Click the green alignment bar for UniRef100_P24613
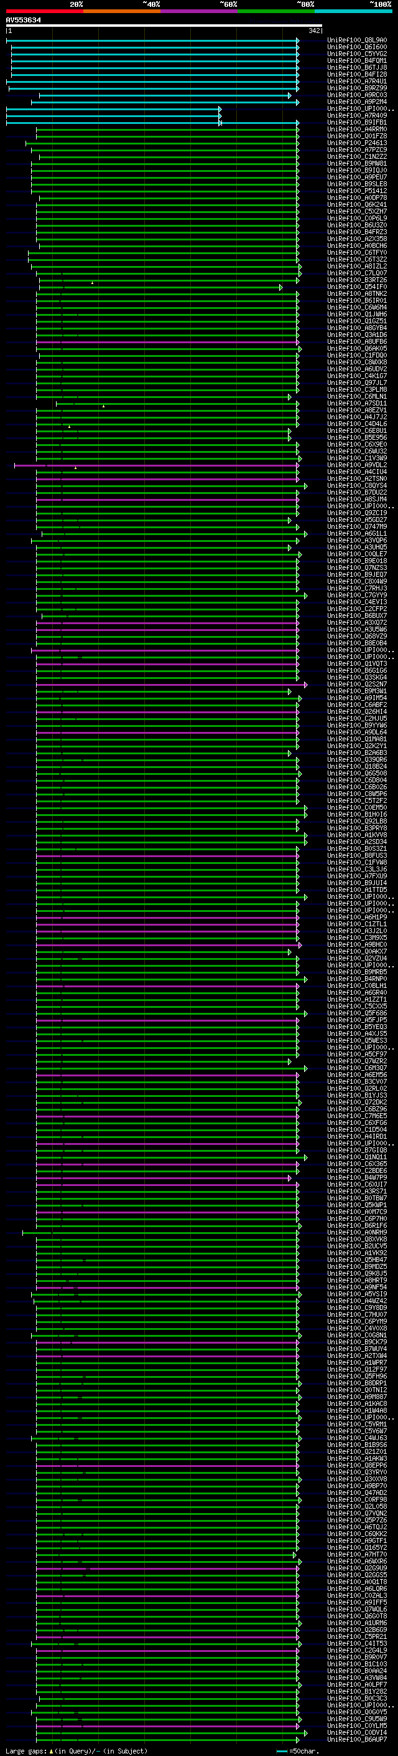The image size is (398, 1756). click(162, 143)
